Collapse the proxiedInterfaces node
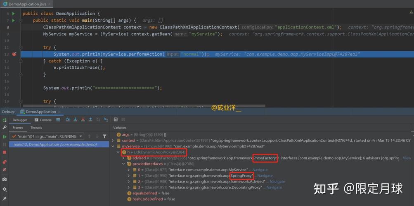 pos(123,164)
